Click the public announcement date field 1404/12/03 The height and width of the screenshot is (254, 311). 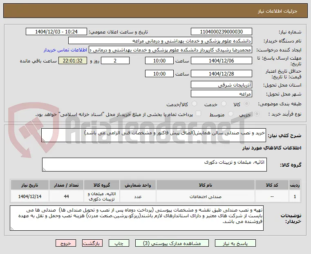tap(56, 32)
